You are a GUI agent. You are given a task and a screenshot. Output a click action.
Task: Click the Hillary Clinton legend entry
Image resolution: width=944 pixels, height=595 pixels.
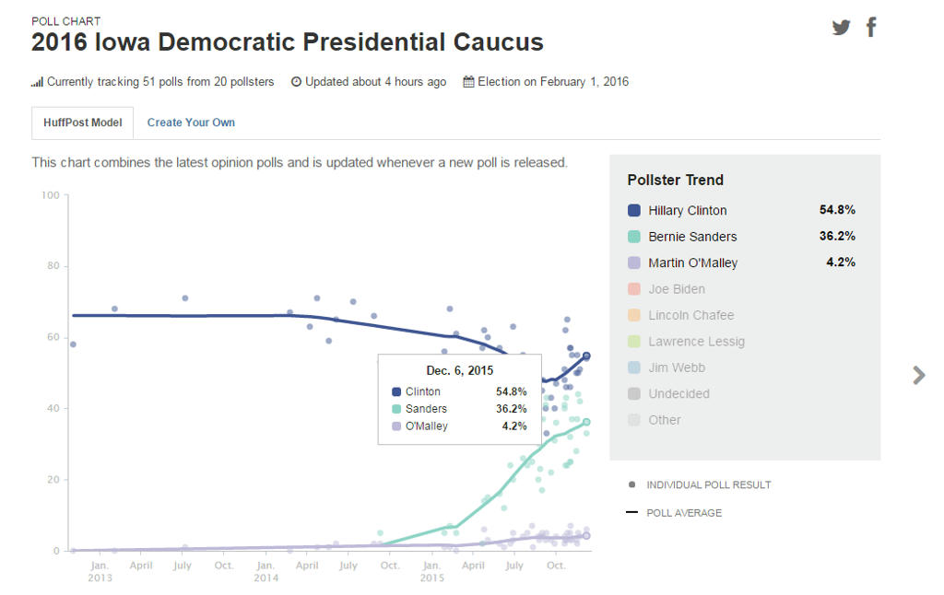tap(687, 210)
